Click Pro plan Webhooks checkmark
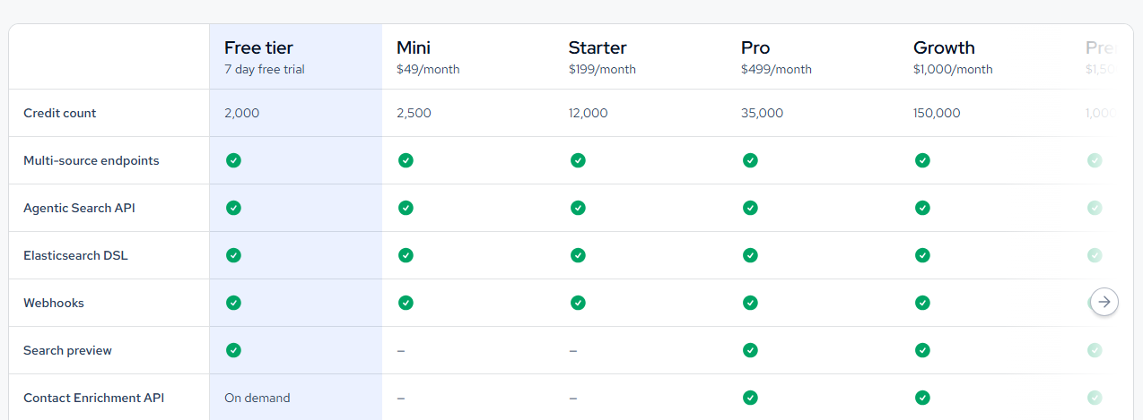 [750, 303]
